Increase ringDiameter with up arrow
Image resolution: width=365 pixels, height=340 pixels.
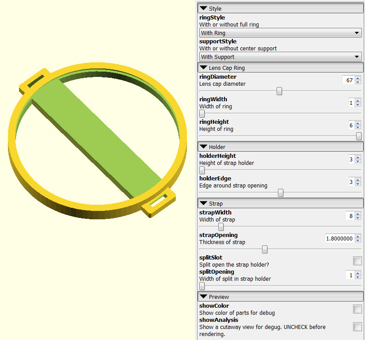pyautogui.click(x=358, y=78)
